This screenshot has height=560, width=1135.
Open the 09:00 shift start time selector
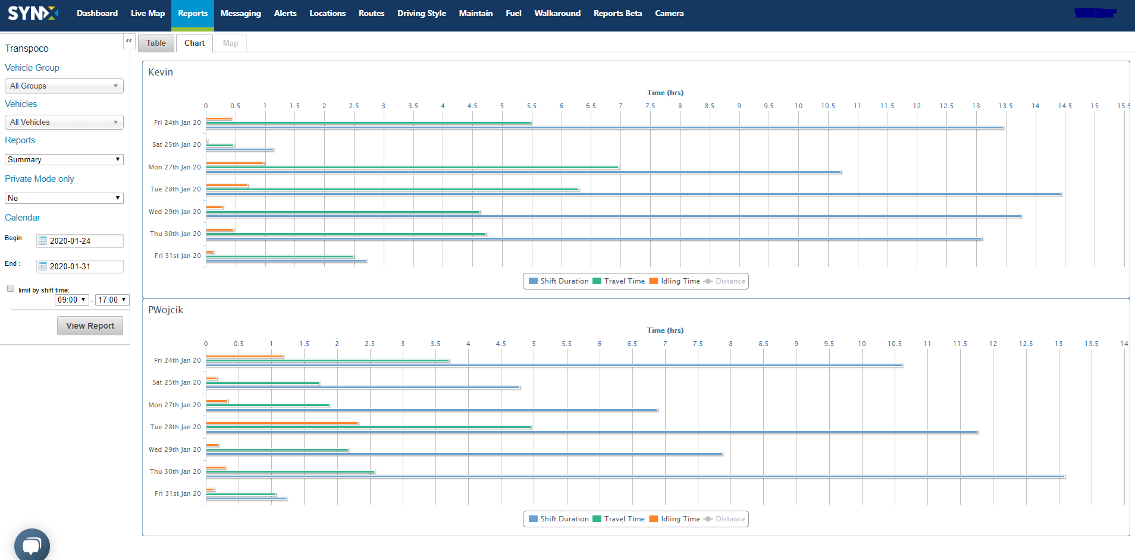[72, 300]
